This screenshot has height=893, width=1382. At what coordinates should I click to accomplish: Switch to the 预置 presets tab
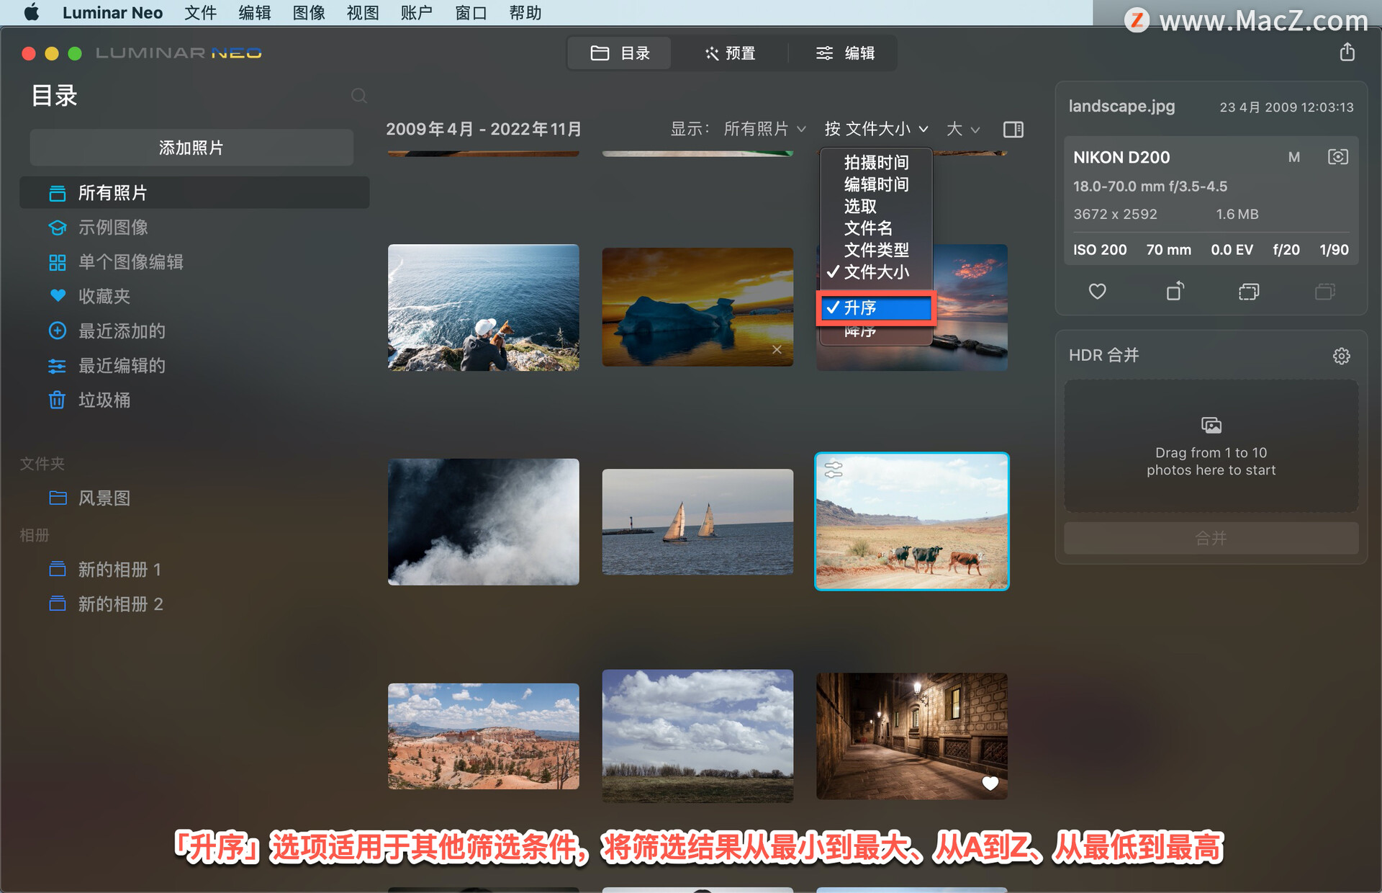[x=730, y=53]
